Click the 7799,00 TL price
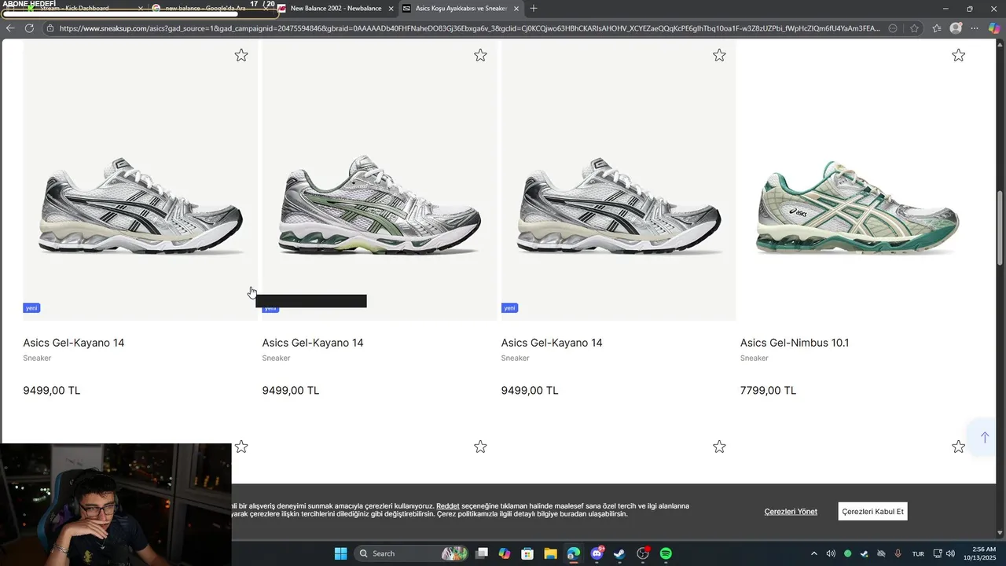Screen dimensions: 1006x566 [768, 391]
